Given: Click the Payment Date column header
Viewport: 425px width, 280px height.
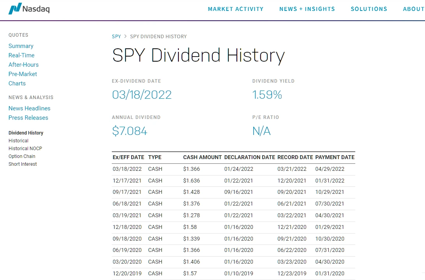Looking at the screenshot, I should 335,158.
